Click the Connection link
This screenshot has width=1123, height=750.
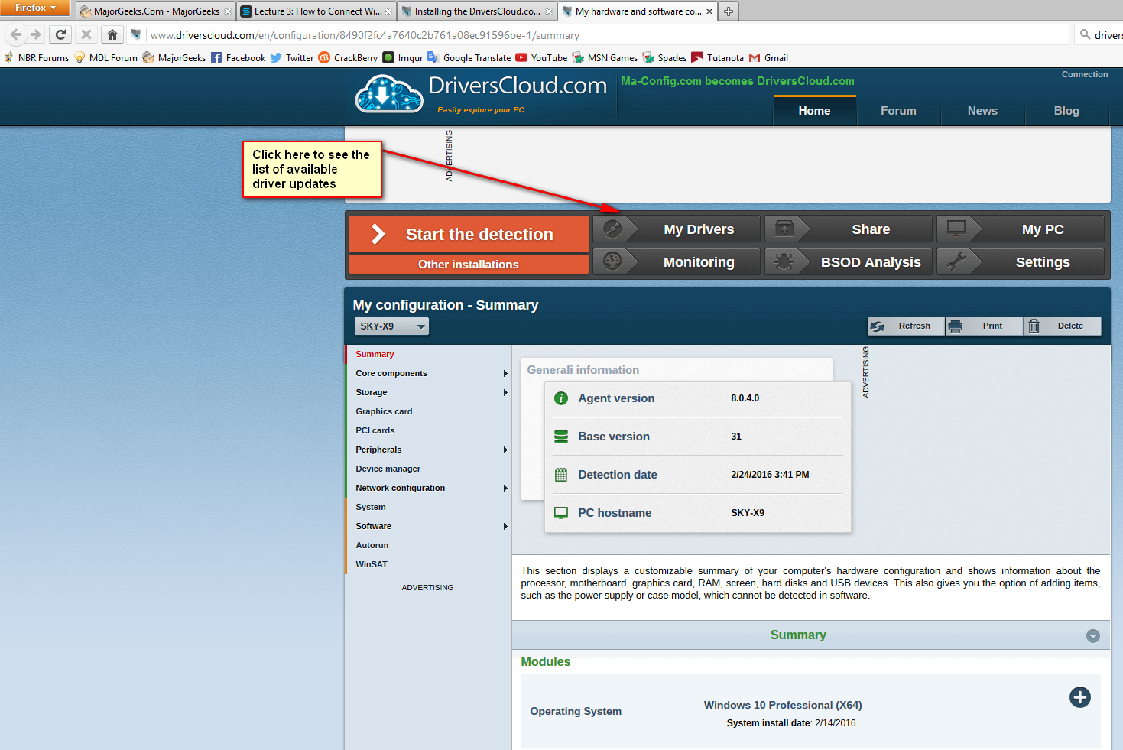pyautogui.click(x=1084, y=74)
